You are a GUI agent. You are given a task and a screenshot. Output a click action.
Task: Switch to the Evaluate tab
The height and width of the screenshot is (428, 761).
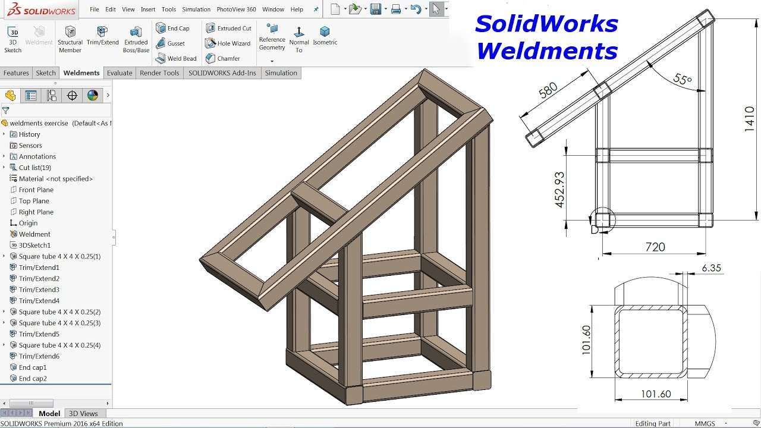pos(120,73)
